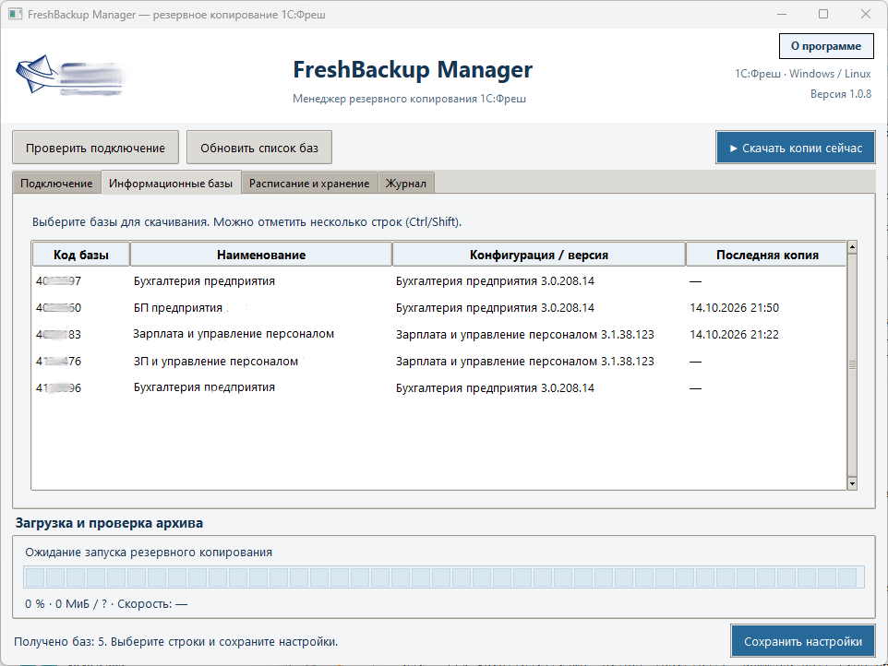The image size is (888, 666).
Task: Select the «Информационные базы» tab
Action: (171, 183)
